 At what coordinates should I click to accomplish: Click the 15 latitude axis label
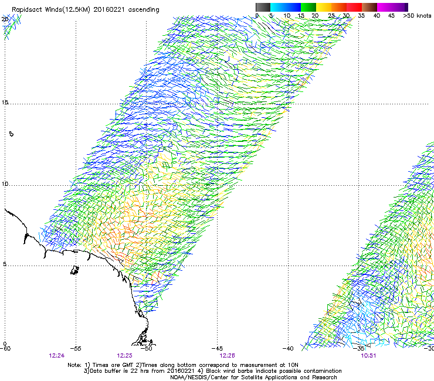[5, 103]
